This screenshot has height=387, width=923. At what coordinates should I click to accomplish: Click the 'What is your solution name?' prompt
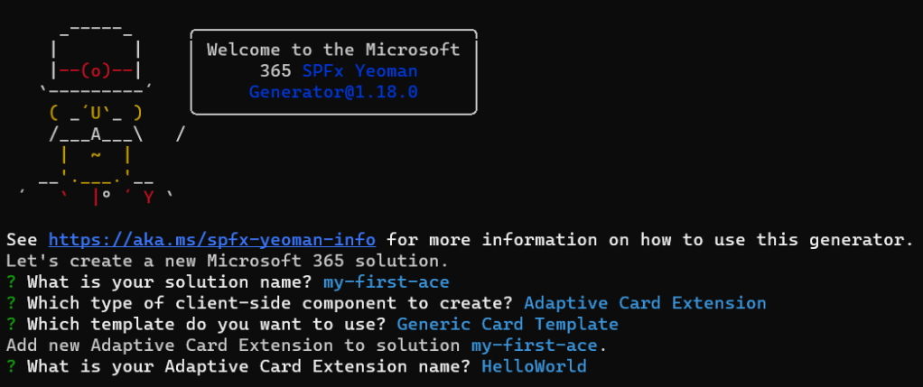170,282
